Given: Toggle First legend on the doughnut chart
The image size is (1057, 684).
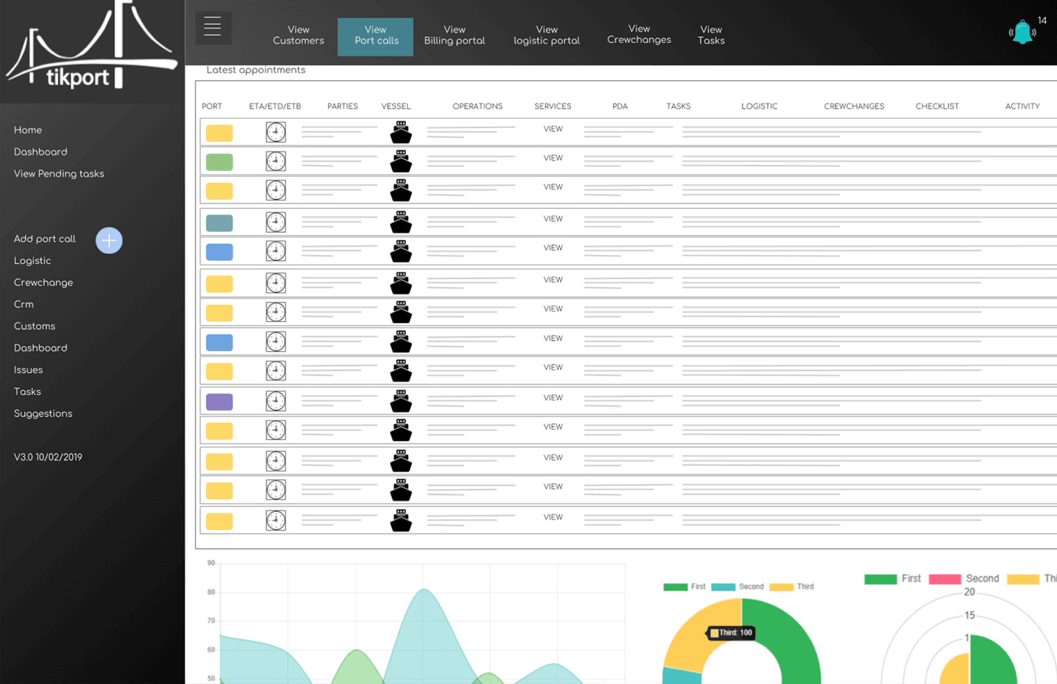Looking at the screenshot, I should pos(685,586).
